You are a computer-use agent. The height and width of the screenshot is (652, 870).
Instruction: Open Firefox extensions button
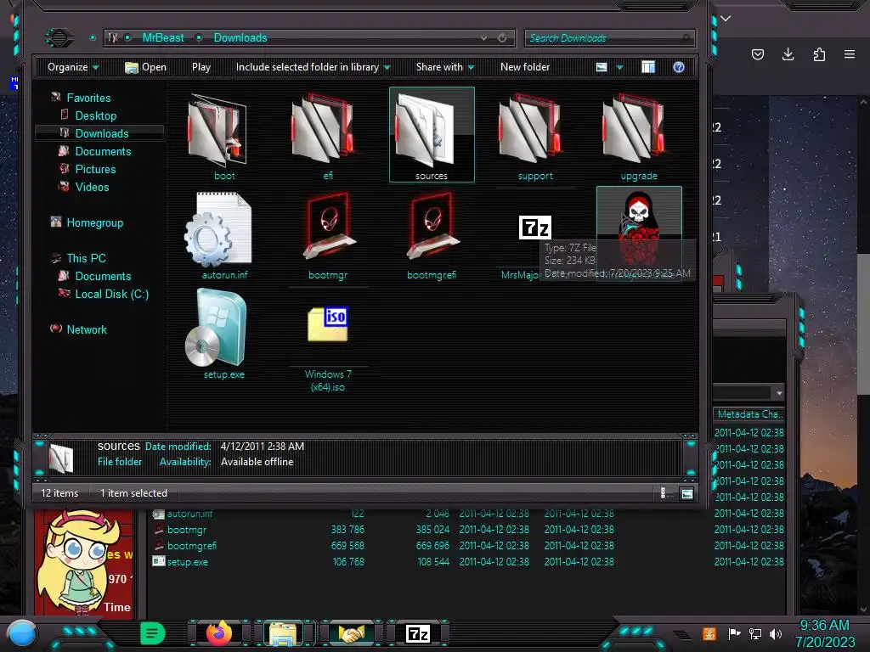(819, 54)
